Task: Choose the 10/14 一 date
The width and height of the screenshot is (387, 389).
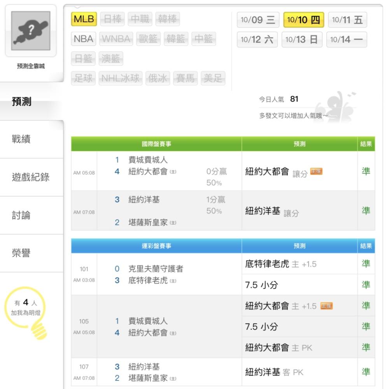Action: click(x=346, y=40)
